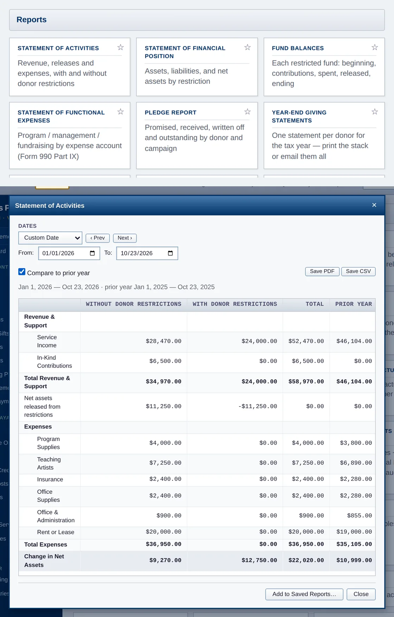Viewport: 394px width, 617px height.
Task: Star the Pledge Report card
Action: (x=248, y=112)
